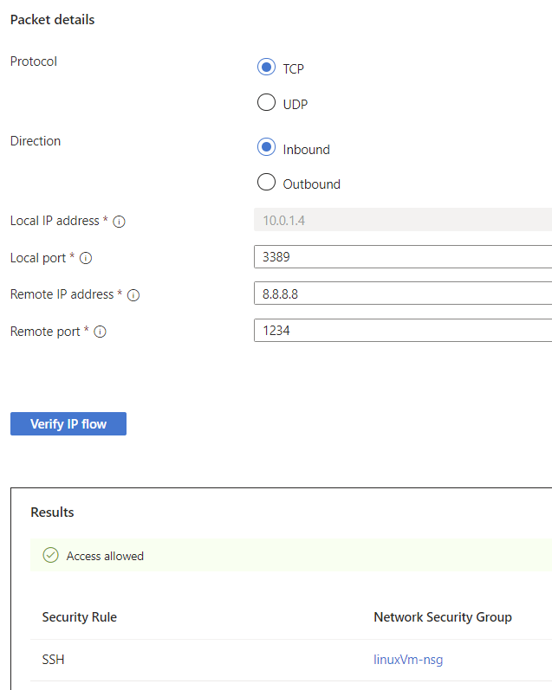Click info icon next to Local port
This screenshot has width=552, height=690.
(86, 258)
